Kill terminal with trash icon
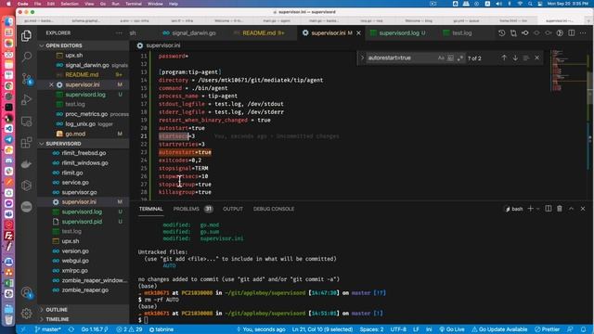Viewport: 594px width, 334px height. pos(560,209)
